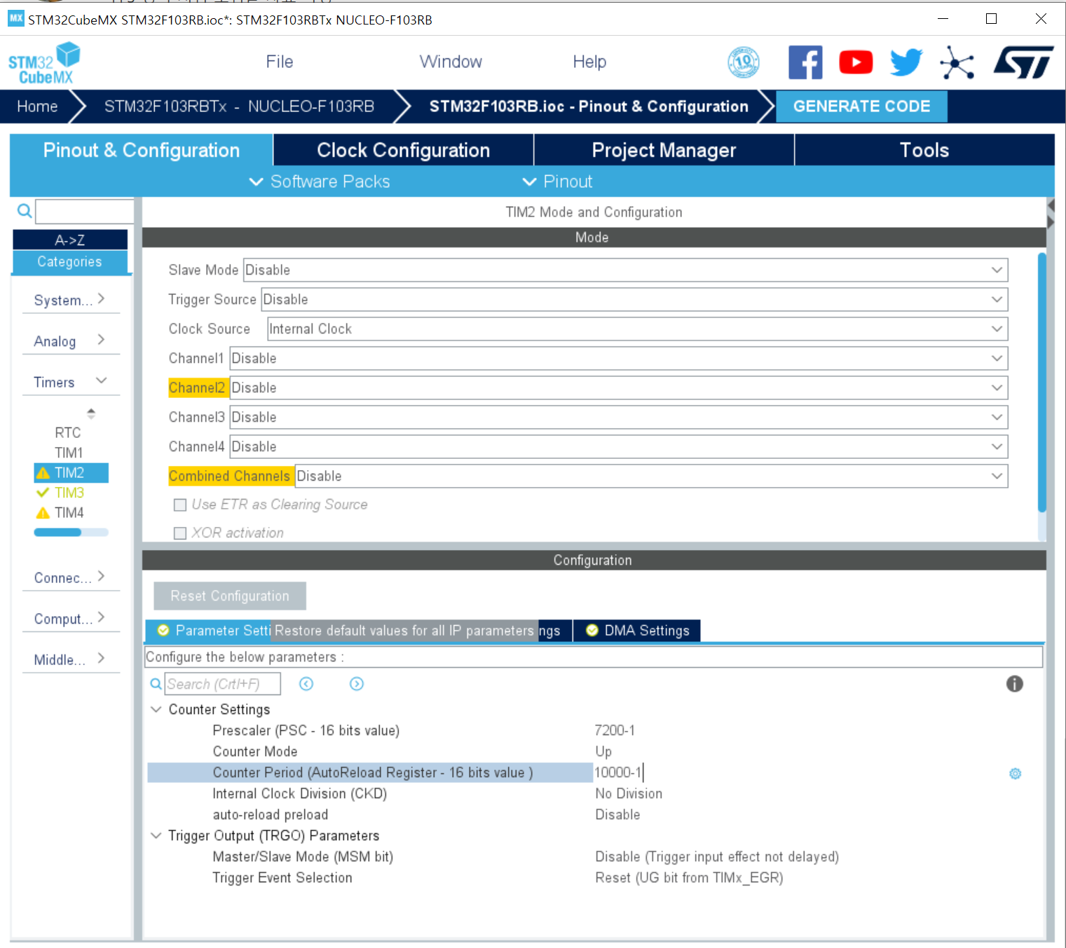Open the Window menu
Image resolution: width=1066 pixels, height=948 pixels.
click(451, 62)
